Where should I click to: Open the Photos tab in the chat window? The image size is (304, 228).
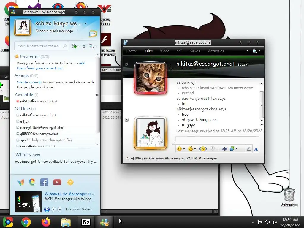tap(132, 51)
